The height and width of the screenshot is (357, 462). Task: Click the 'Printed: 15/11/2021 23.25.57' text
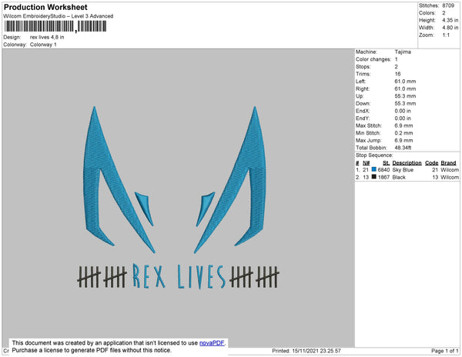coord(306,351)
